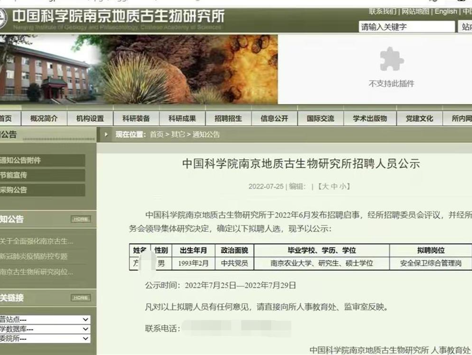472x355 pixels.
Task: Open 信息公开 navigation menu
Action: (274, 118)
